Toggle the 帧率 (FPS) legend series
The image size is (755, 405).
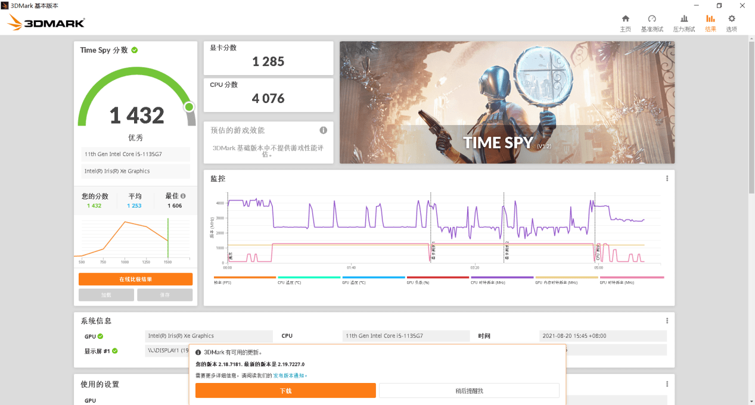point(245,279)
